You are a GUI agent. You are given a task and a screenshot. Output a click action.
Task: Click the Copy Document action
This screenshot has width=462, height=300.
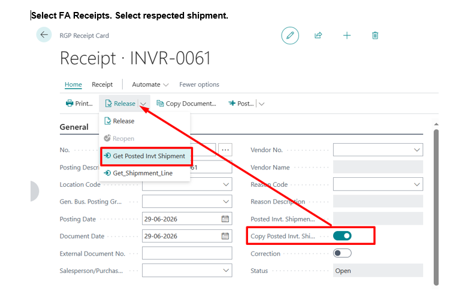[x=186, y=104]
